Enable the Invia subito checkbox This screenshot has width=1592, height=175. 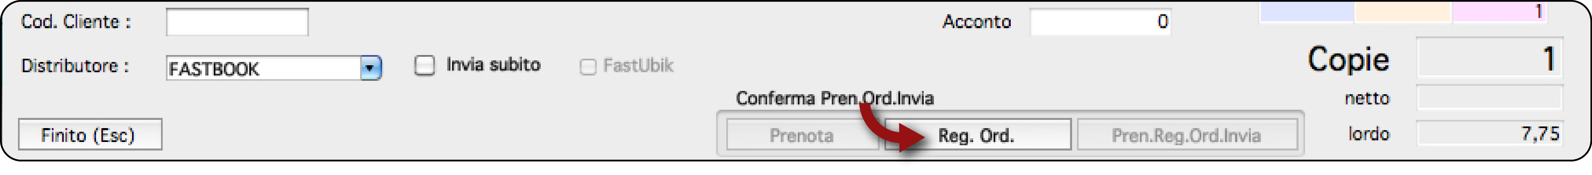point(425,65)
